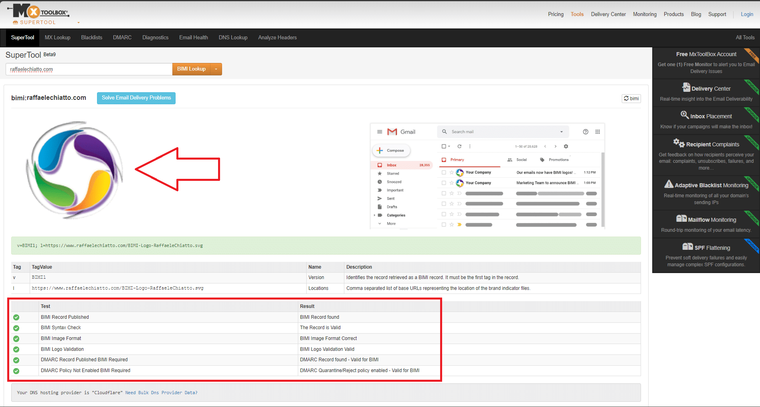Viewport: 760px width, 407px height.
Task: Click the Gmail inbox preview image
Action: pyautogui.click(x=487, y=176)
